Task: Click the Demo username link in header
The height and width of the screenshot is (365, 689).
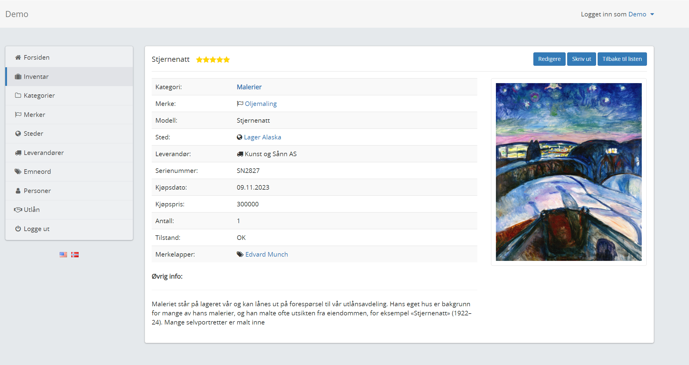Action: coord(637,14)
